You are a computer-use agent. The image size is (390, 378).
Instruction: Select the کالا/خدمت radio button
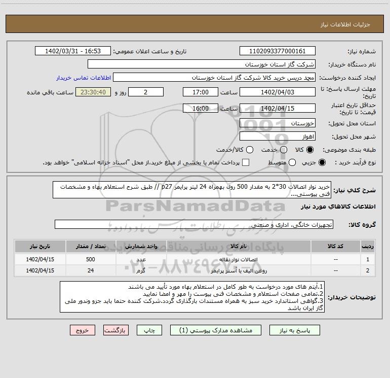(x=250, y=150)
